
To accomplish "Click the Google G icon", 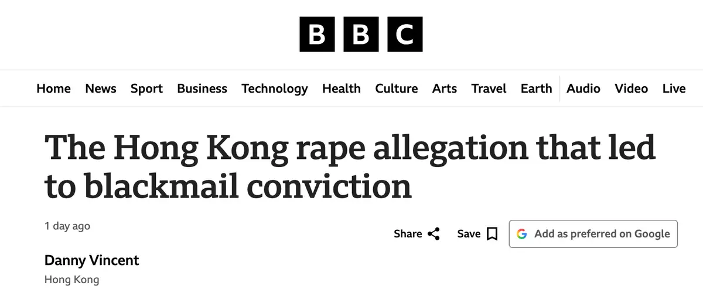I will coord(521,234).
